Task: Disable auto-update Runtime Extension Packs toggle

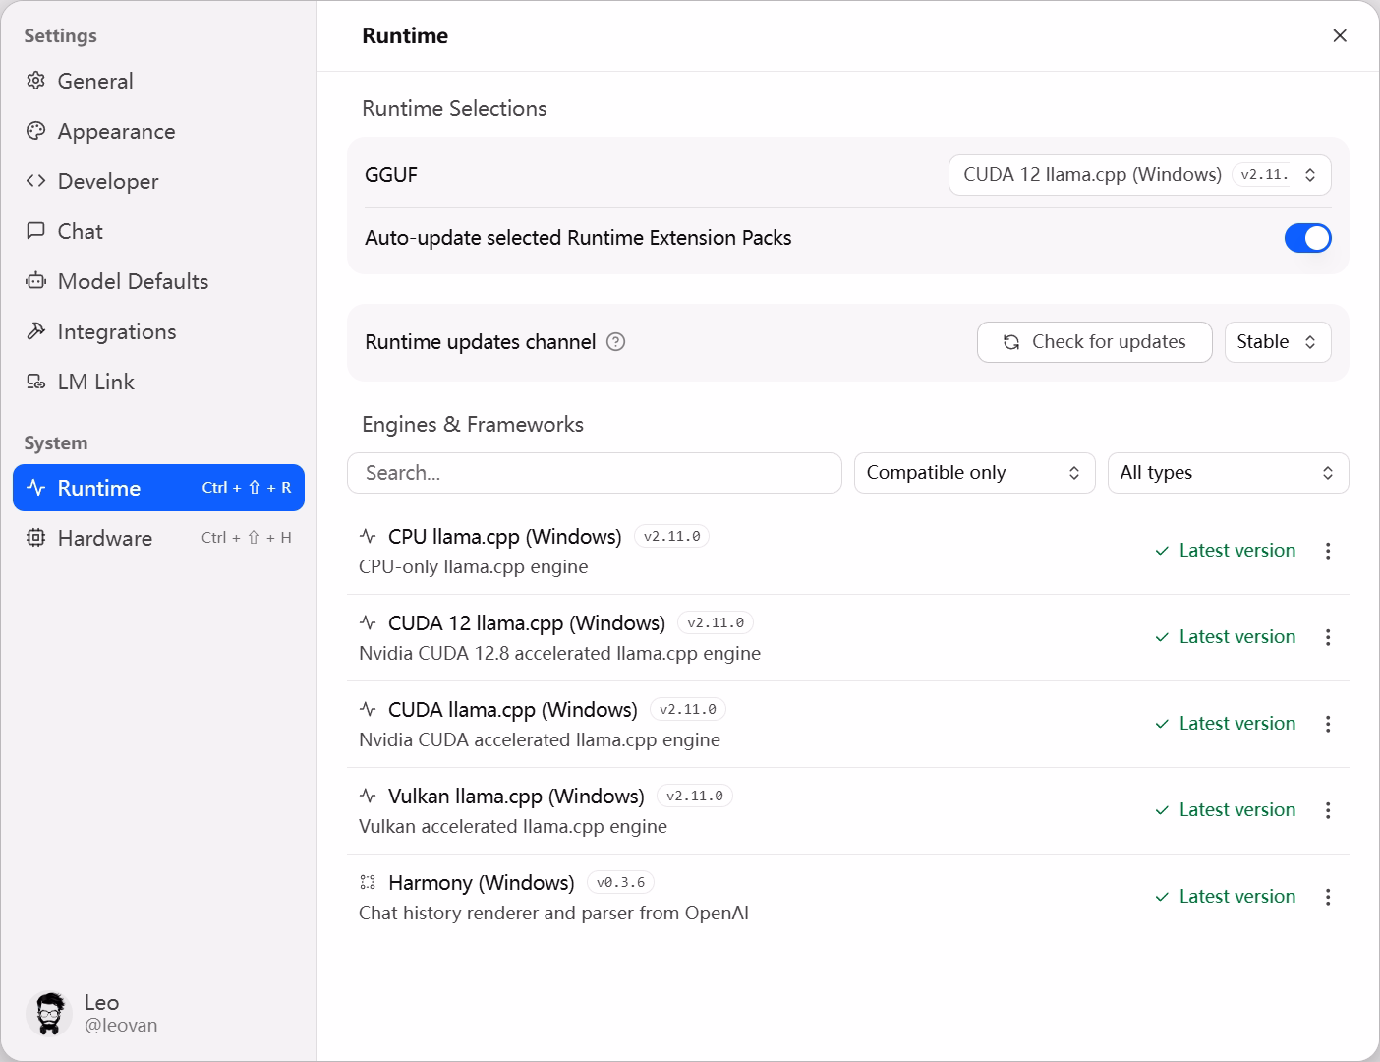Action: [x=1307, y=238]
